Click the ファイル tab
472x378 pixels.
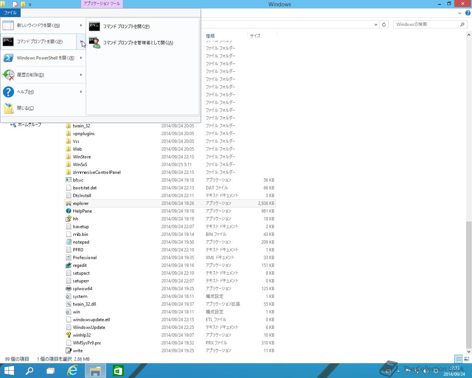pos(10,13)
